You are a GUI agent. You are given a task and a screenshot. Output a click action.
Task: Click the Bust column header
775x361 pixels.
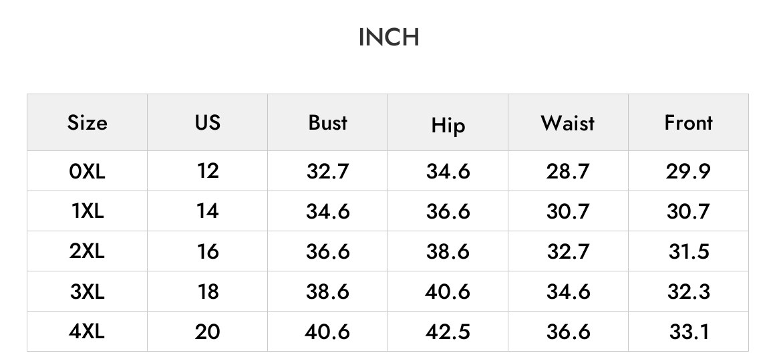click(x=327, y=122)
